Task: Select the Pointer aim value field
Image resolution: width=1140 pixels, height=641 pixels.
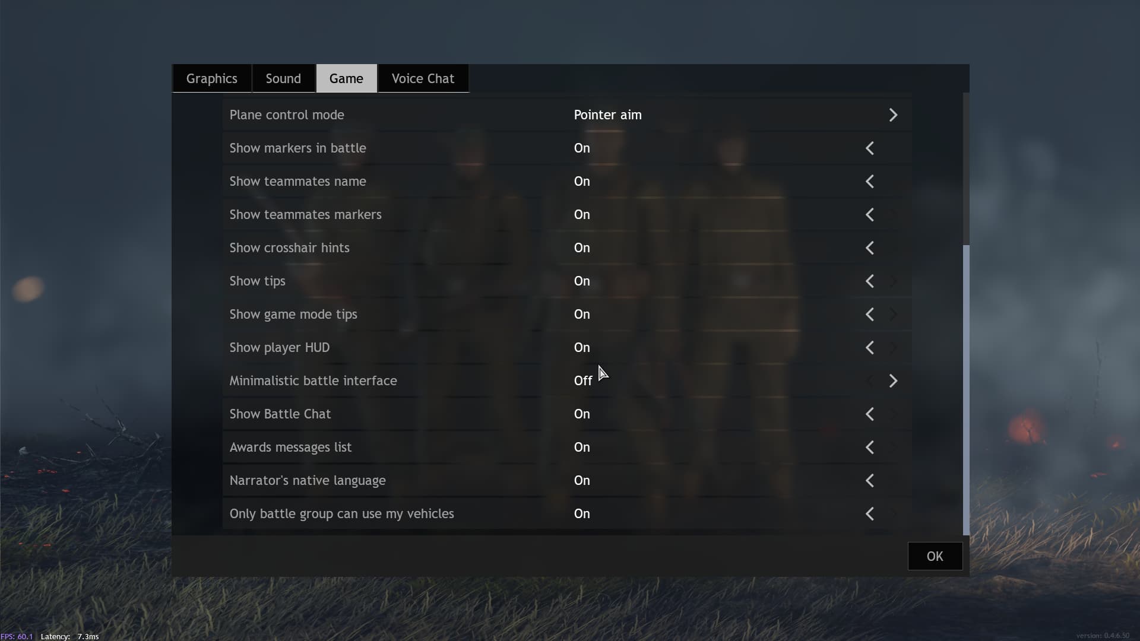Action: (x=607, y=115)
